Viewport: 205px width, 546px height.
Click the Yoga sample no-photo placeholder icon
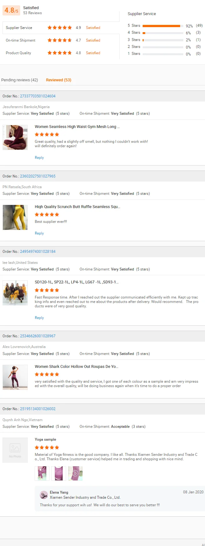(x=15, y=450)
